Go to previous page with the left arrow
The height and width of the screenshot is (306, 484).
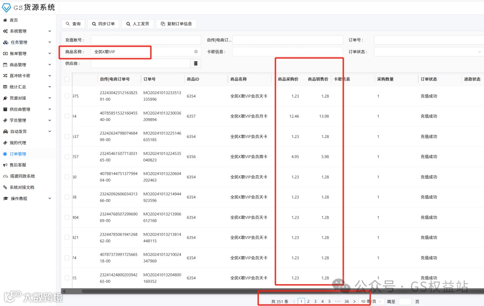[294, 302]
